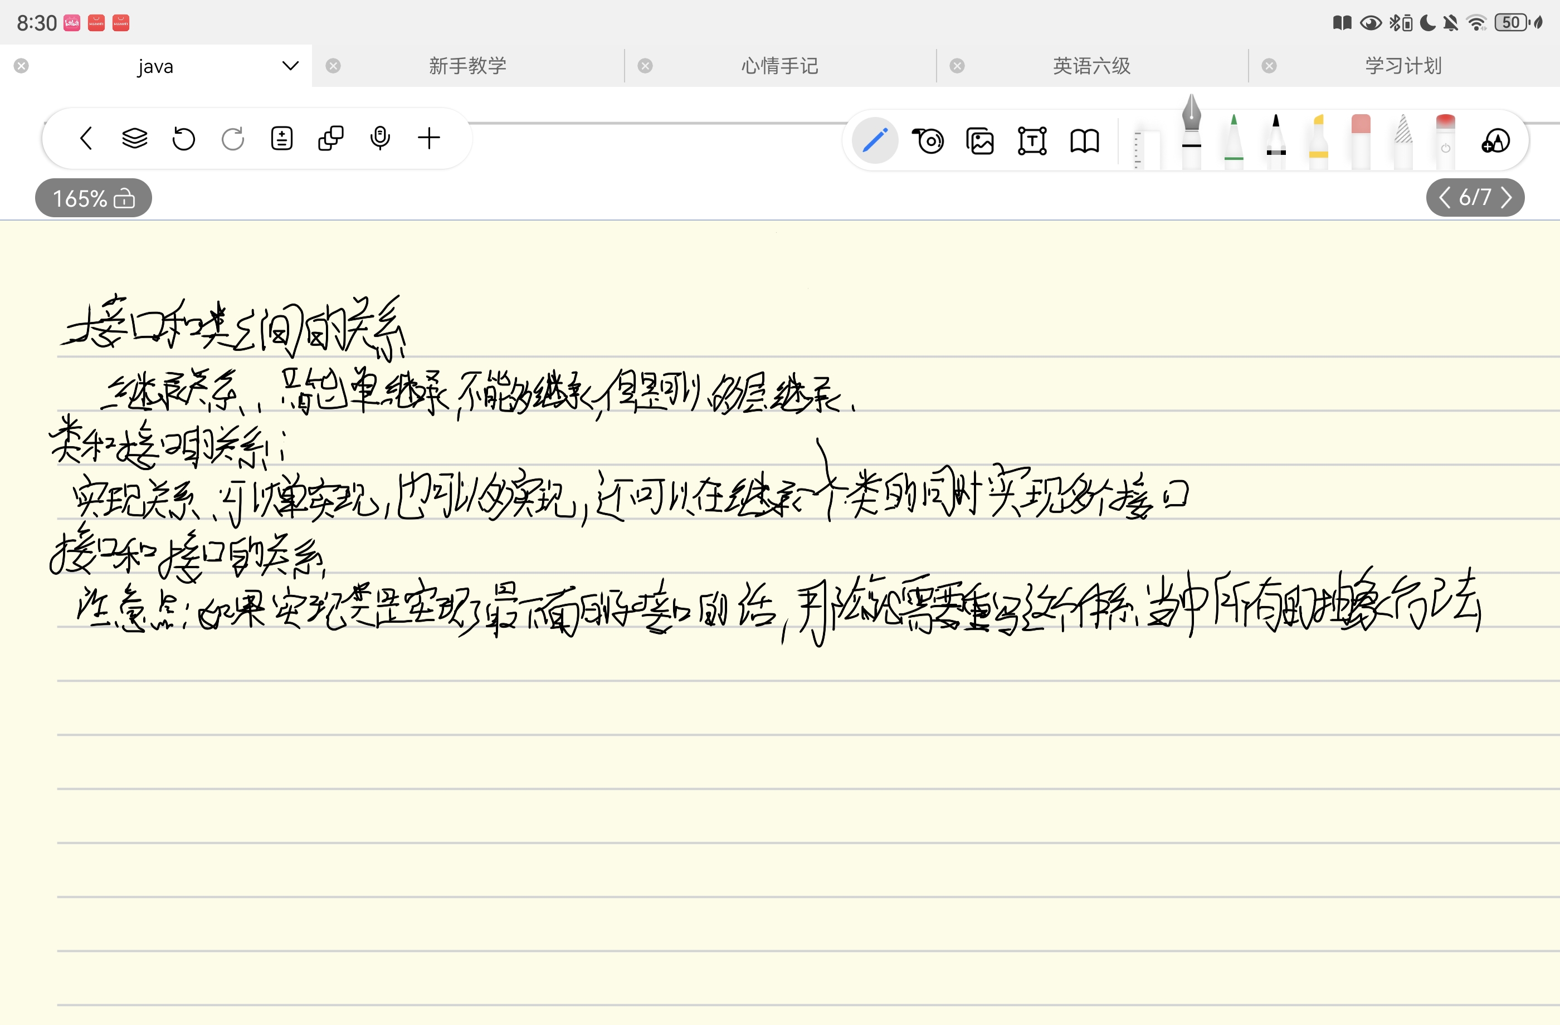Switch to 英语六级 notebook tab
Viewport: 1560px width, 1025px height.
(1091, 66)
